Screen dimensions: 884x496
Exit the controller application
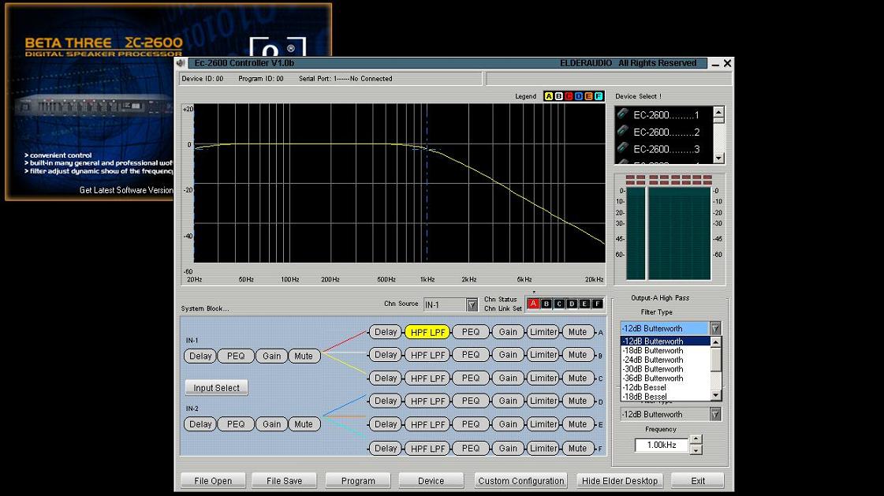point(698,481)
